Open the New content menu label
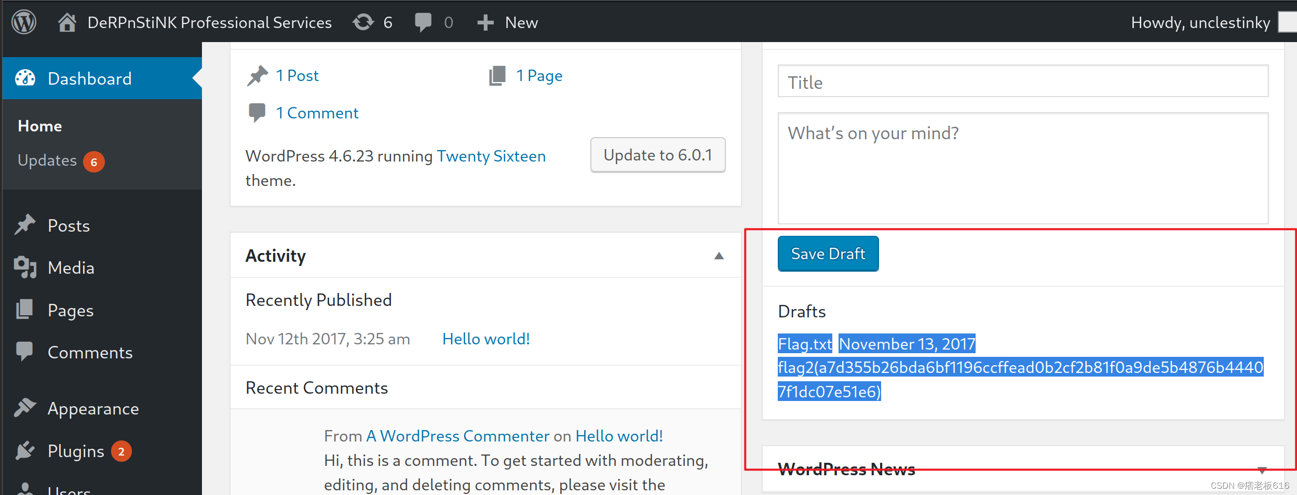 click(x=521, y=22)
